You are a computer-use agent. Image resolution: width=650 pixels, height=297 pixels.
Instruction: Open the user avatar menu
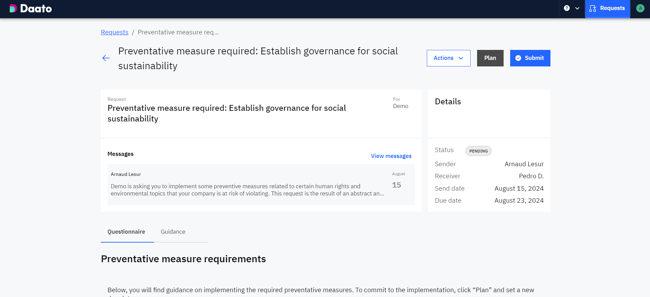click(640, 8)
